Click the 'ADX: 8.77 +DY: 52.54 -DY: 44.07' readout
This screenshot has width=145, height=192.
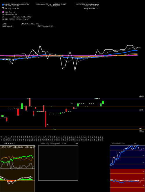point(18,147)
